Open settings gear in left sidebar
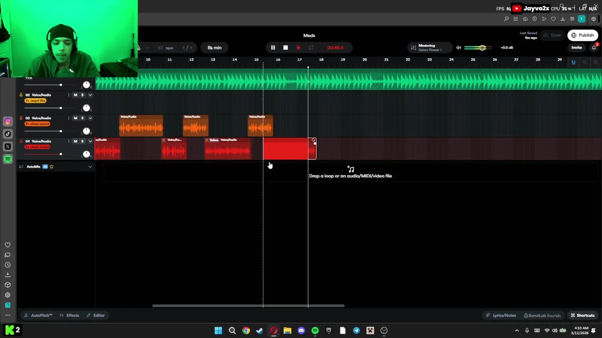 pos(8,295)
